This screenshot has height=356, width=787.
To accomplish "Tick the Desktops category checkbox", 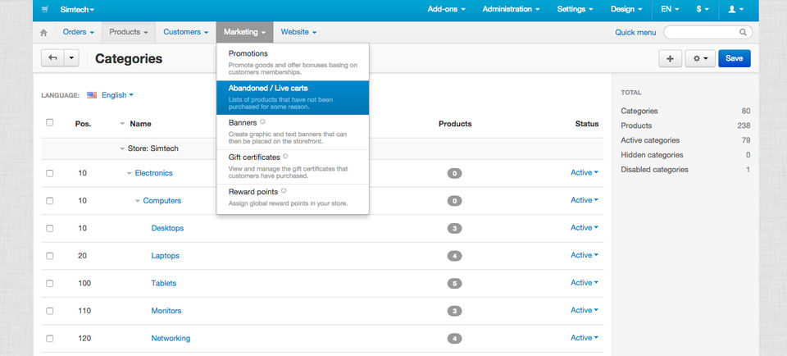I will (x=50, y=228).
